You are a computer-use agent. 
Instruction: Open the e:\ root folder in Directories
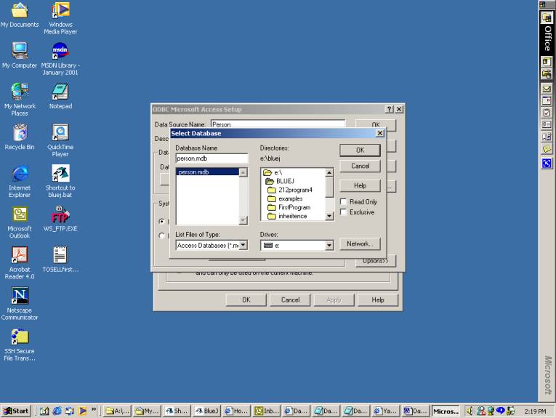pos(273,173)
